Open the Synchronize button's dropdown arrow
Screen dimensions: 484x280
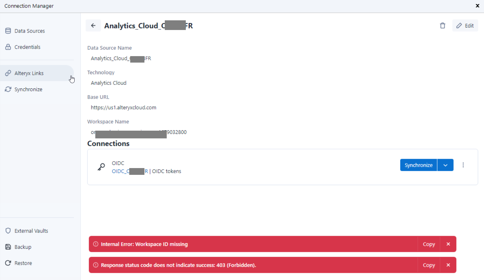(x=445, y=165)
